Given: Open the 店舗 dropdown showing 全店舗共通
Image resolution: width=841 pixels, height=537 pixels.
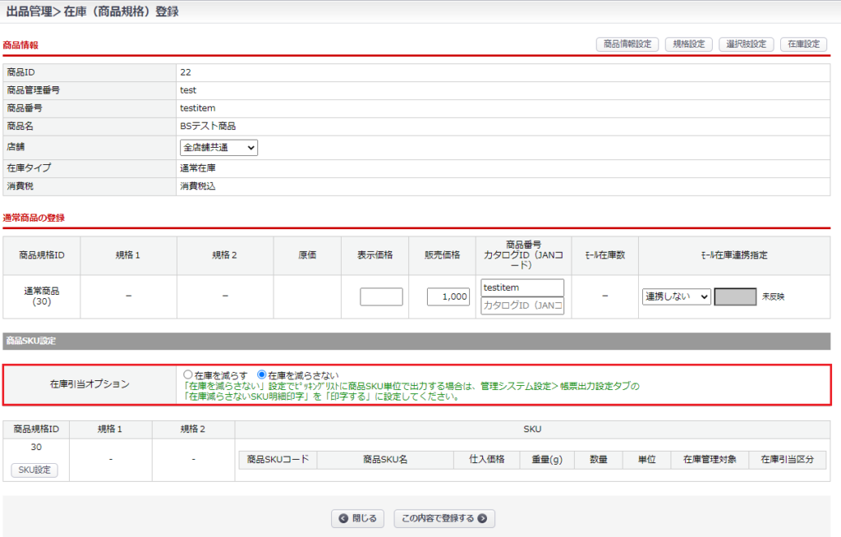Looking at the screenshot, I should tap(218, 148).
